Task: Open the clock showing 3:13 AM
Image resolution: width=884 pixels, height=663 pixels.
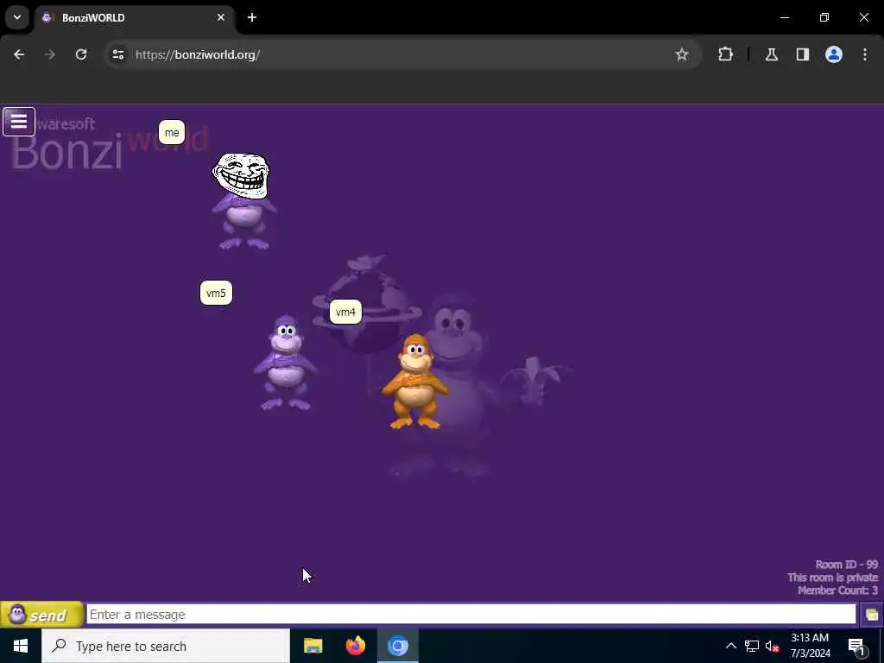Action: tap(810, 646)
